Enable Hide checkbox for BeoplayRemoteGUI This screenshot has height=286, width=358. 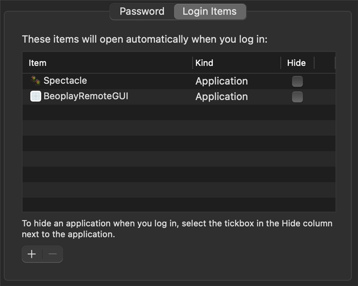click(297, 97)
